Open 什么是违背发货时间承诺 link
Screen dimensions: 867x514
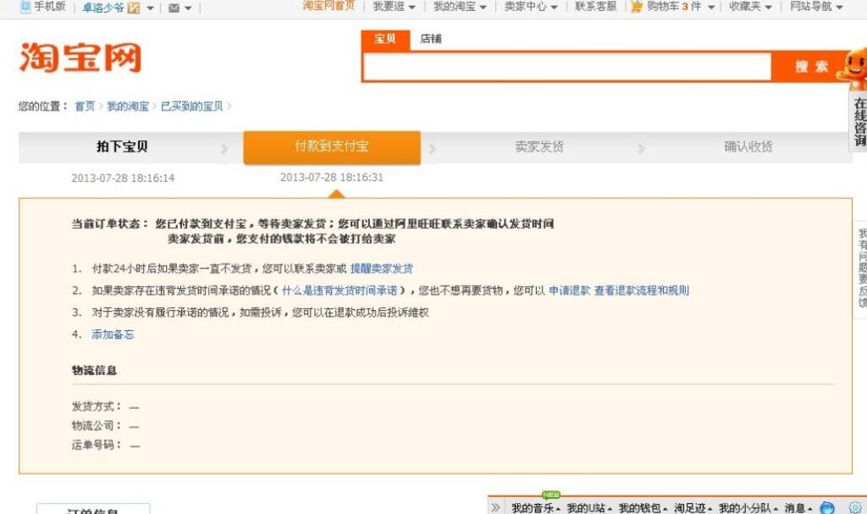[x=340, y=290]
